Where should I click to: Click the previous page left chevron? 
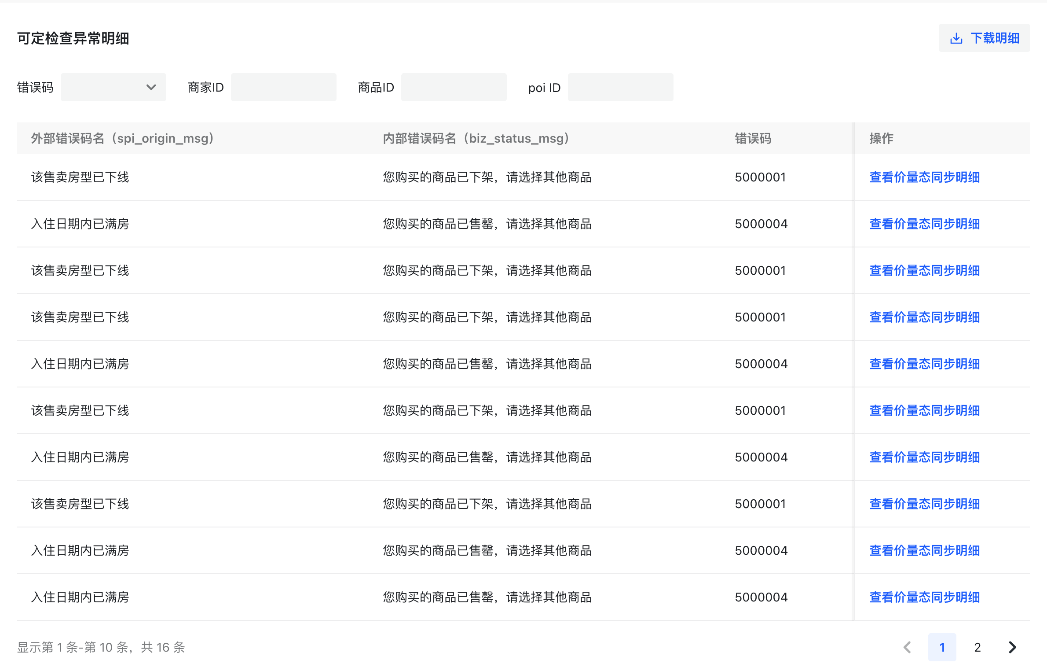(907, 647)
